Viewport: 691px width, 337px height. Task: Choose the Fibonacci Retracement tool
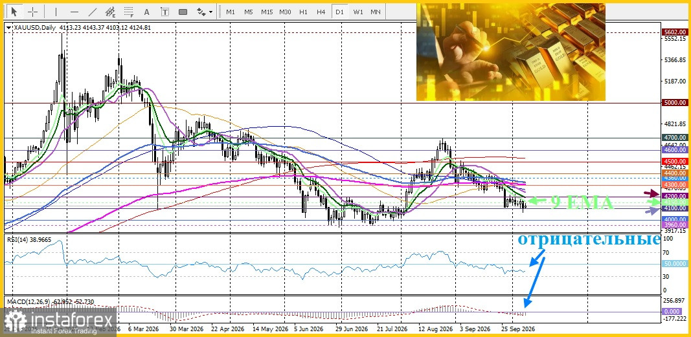[x=129, y=12]
